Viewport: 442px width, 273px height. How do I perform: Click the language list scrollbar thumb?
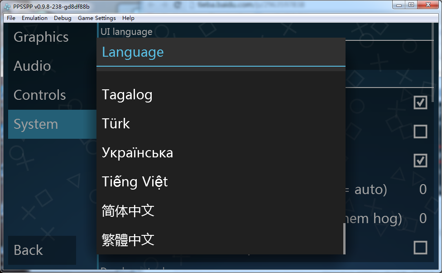344,239
